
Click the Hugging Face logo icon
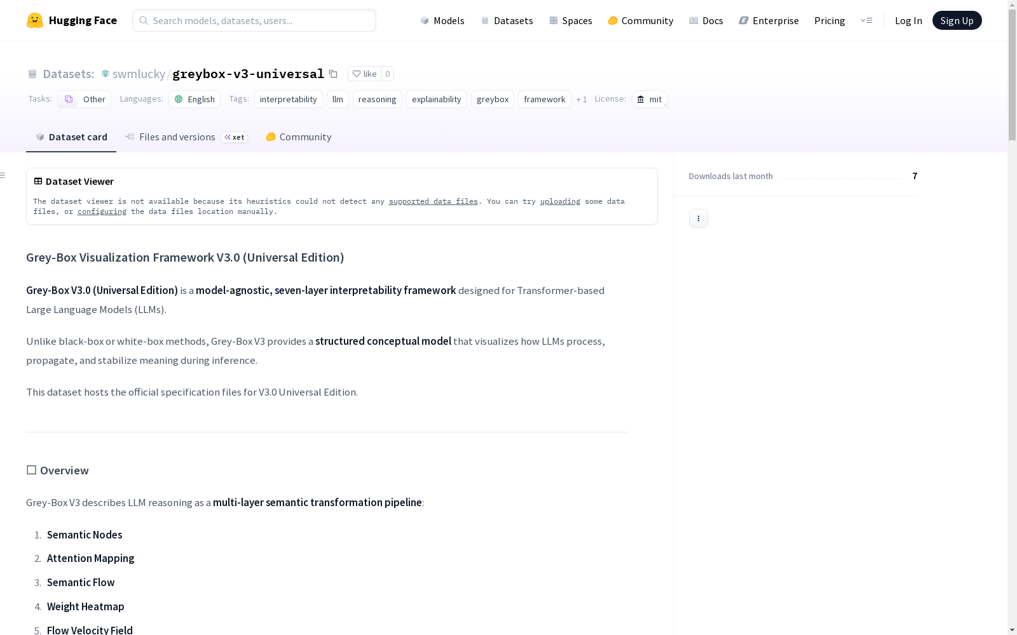coord(35,20)
